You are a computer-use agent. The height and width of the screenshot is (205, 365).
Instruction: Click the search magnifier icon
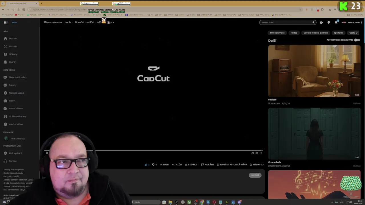[x=313, y=22]
